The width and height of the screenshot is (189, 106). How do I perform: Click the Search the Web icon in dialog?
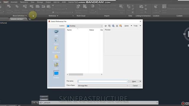pos(113,26)
